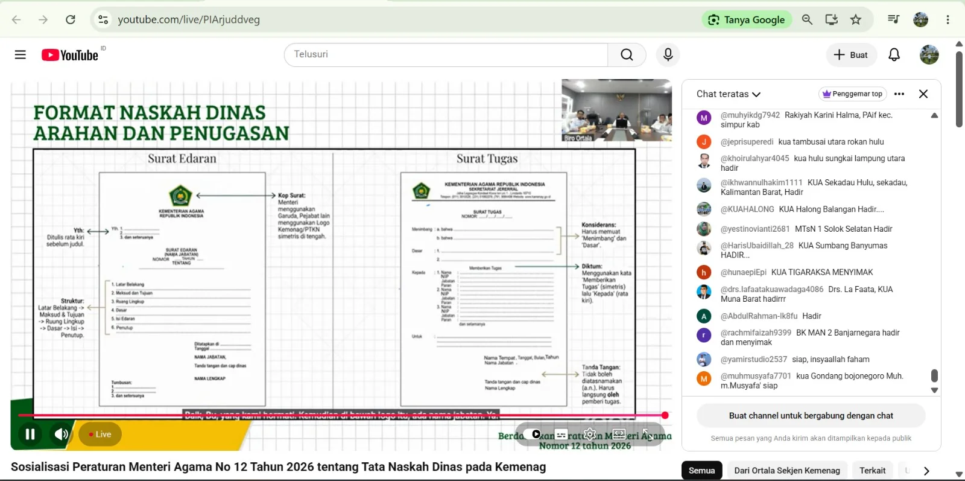Open browser zoom magnifier icon

click(807, 20)
